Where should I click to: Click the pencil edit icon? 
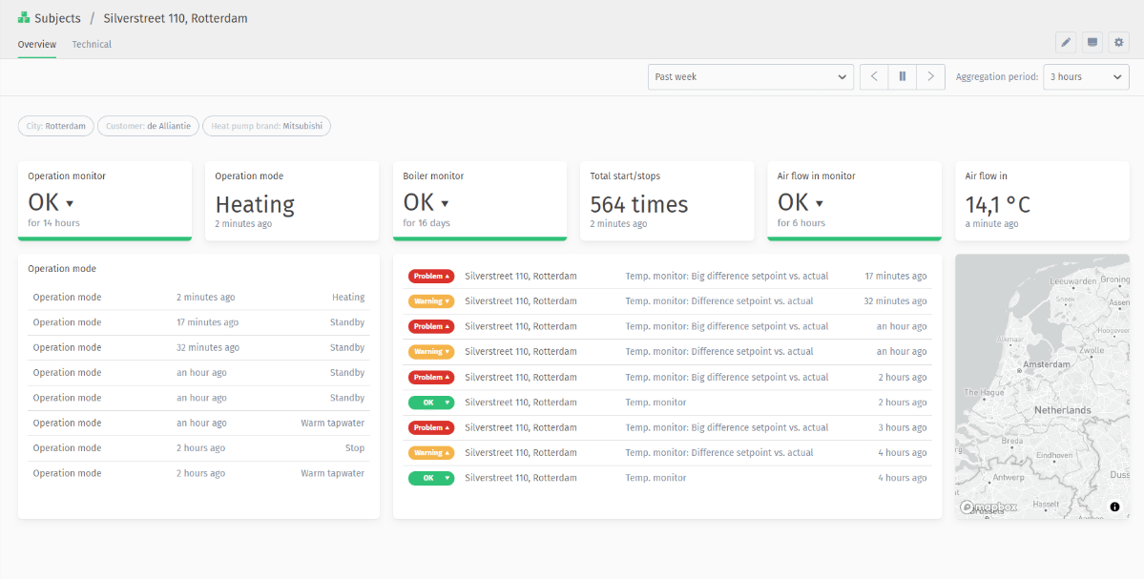tap(1066, 43)
